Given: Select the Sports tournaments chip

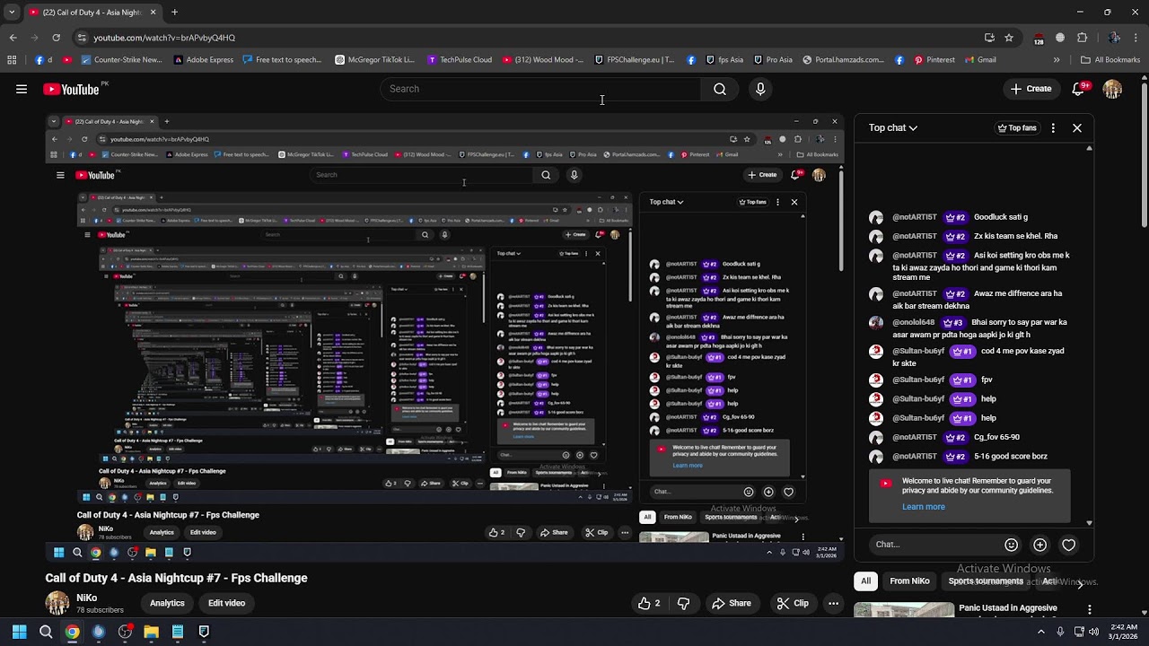Looking at the screenshot, I should 986,581.
